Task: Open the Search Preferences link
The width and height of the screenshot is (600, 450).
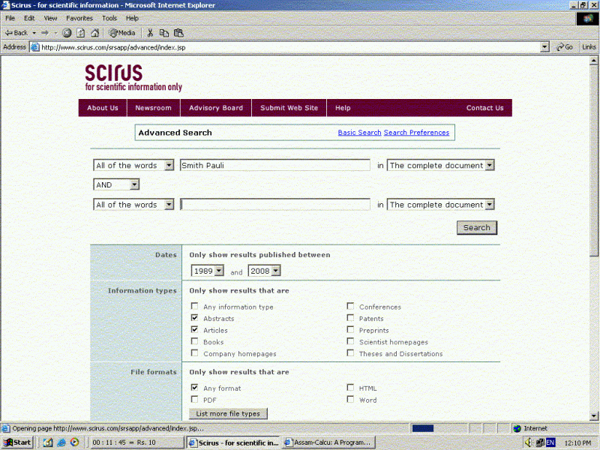Action: tap(416, 133)
